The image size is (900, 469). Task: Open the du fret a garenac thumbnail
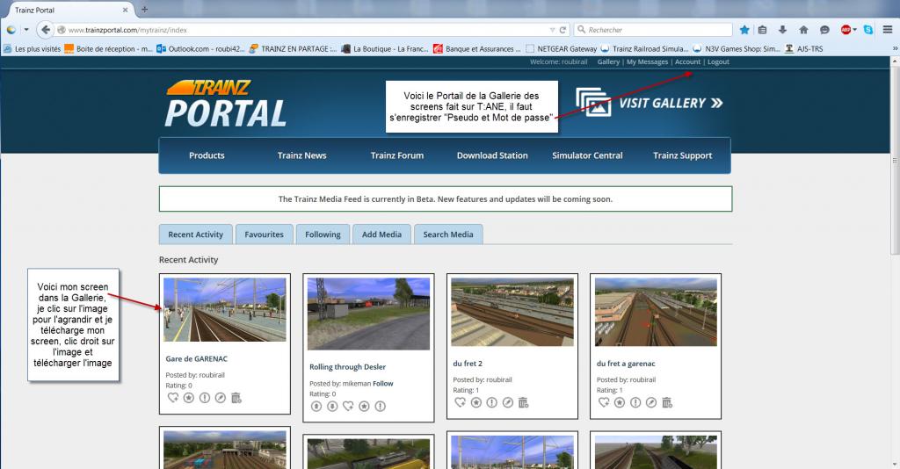click(656, 312)
